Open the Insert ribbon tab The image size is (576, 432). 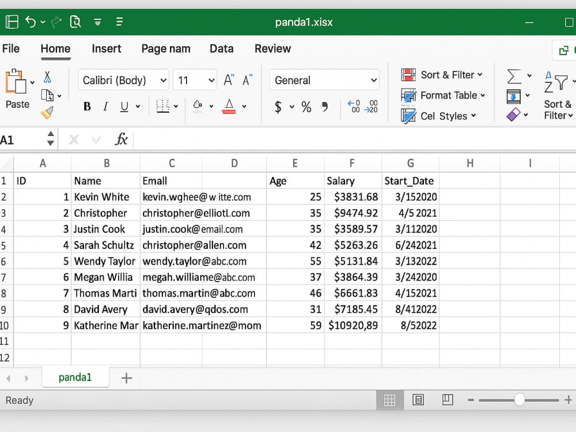pyautogui.click(x=106, y=48)
